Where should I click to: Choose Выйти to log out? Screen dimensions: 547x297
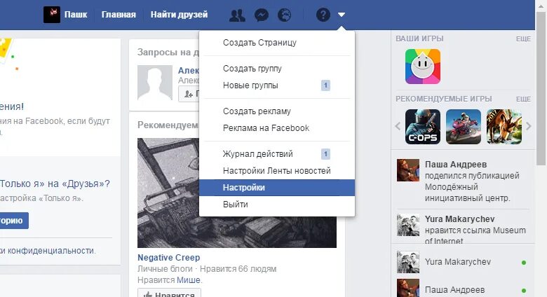tap(277, 205)
